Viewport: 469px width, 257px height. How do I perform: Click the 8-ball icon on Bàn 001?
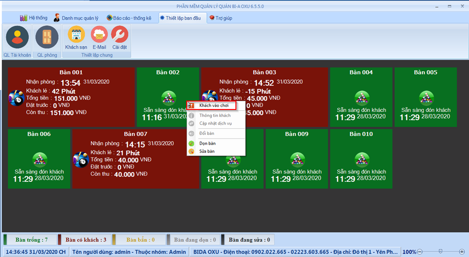[x=16, y=97]
